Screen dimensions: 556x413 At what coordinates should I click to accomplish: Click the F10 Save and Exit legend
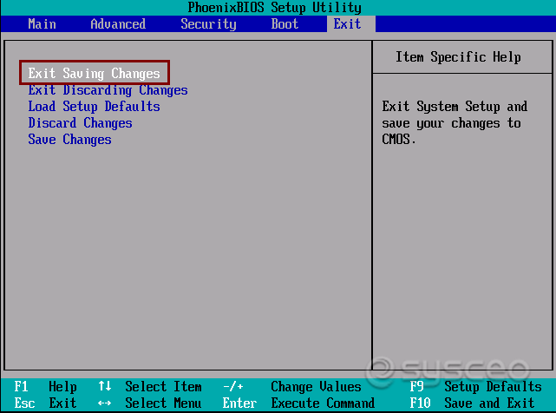coord(472,403)
